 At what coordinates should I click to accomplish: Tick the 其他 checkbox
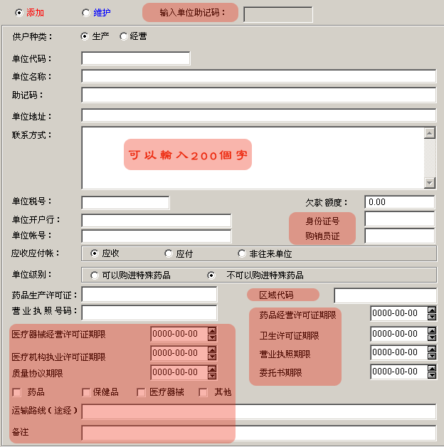203,392
